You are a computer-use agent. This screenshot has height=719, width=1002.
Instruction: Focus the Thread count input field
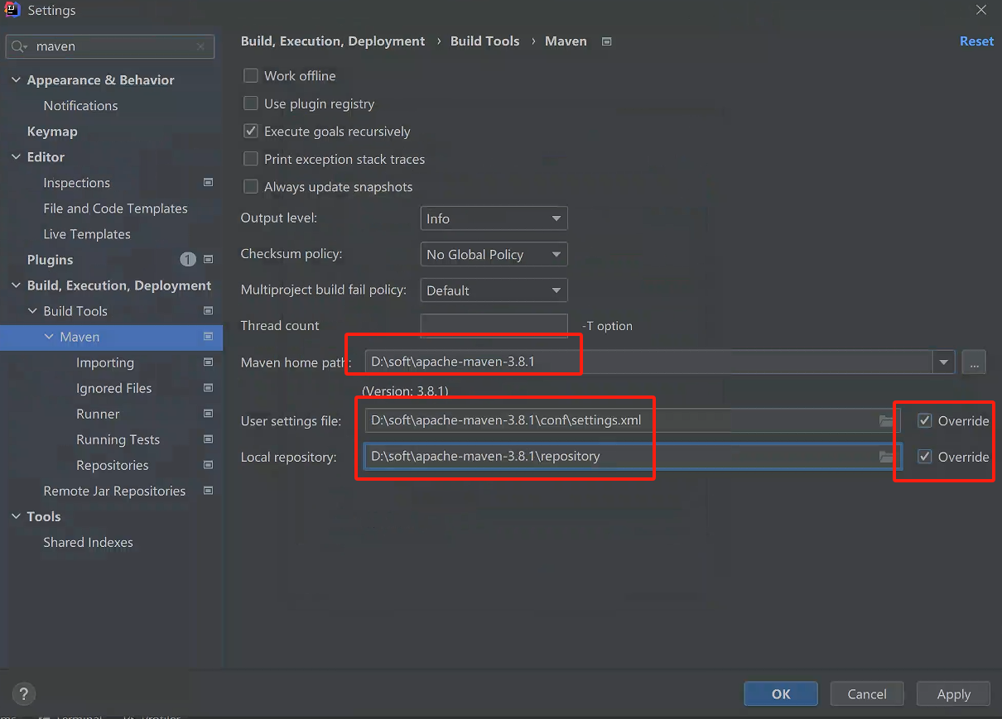click(x=494, y=325)
